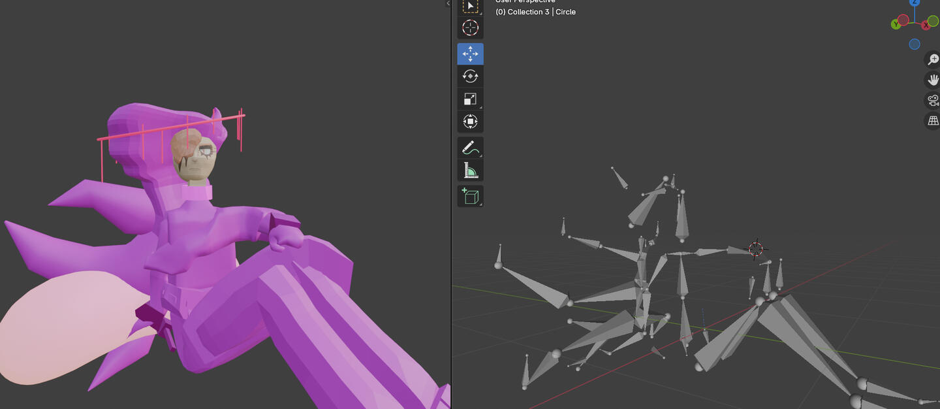Click the 3D cursor crosshair in viewport

756,249
